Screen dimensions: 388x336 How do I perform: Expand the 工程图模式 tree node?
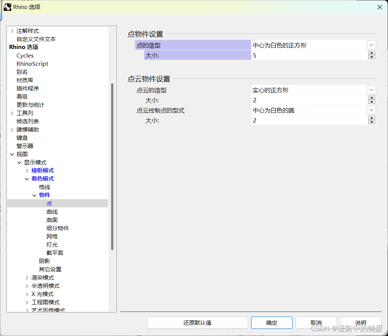(x=27, y=302)
